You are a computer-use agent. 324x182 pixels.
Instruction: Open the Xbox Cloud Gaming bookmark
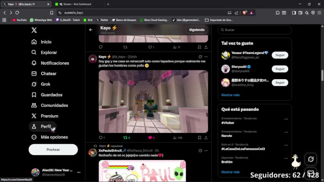[x=154, y=20]
